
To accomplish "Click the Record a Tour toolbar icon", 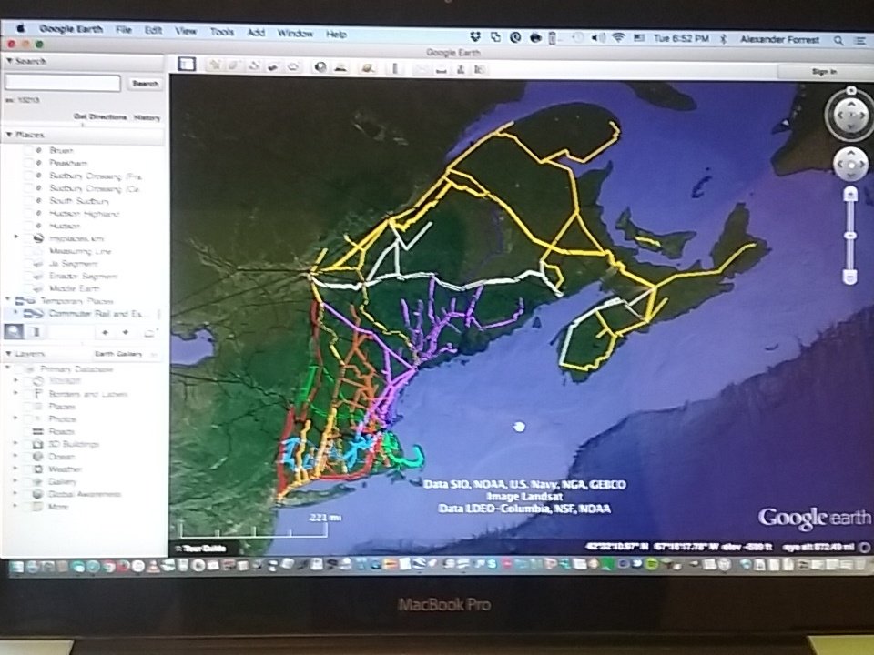I will click(293, 66).
